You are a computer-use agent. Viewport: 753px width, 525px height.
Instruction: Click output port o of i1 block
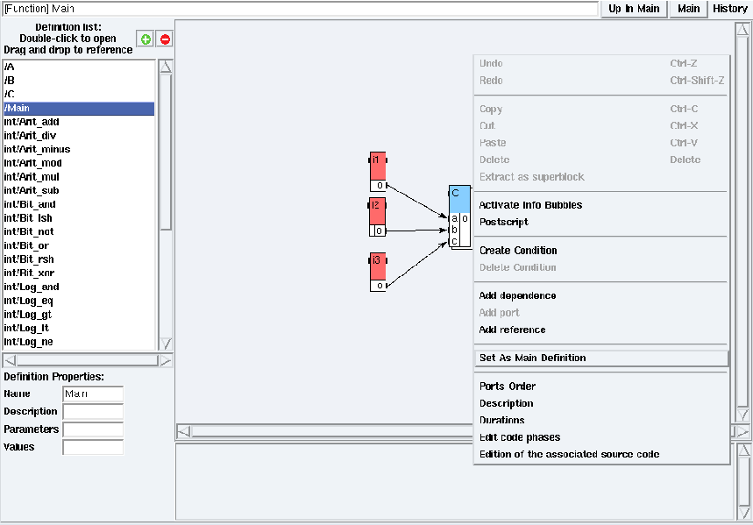click(380, 186)
